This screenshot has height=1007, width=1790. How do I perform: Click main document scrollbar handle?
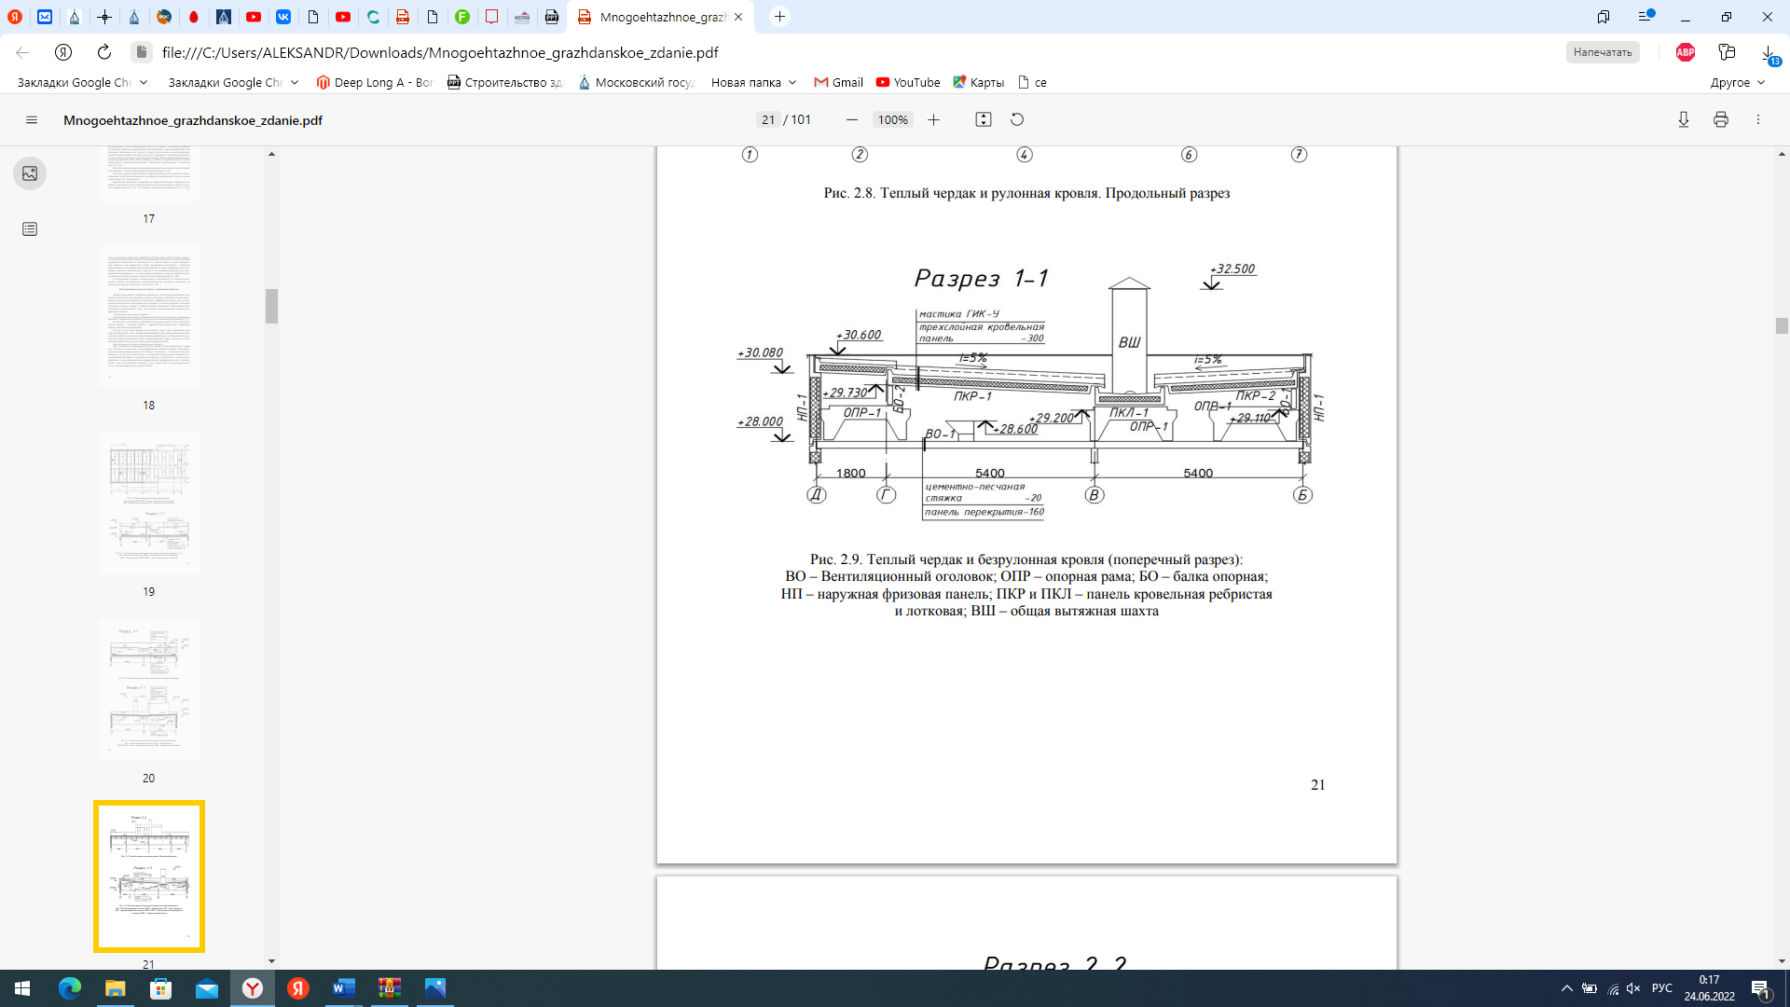click(x=1782, y=325)
